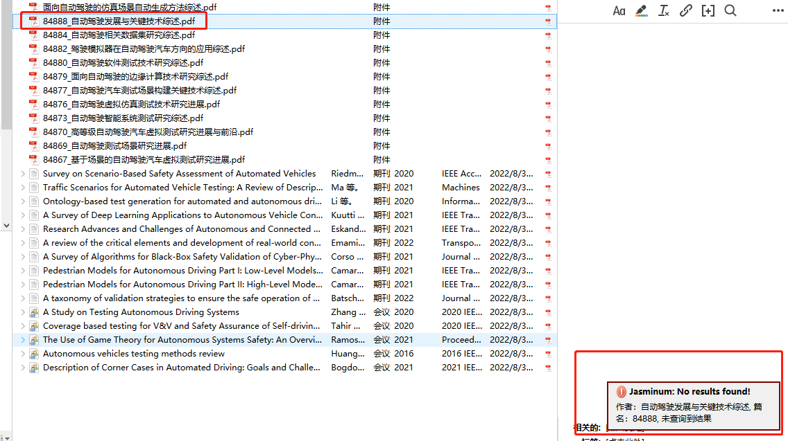788x441 pixels.
Task: Click Proceed... publication in Game Theory row
Action: [x=461, y=340]
